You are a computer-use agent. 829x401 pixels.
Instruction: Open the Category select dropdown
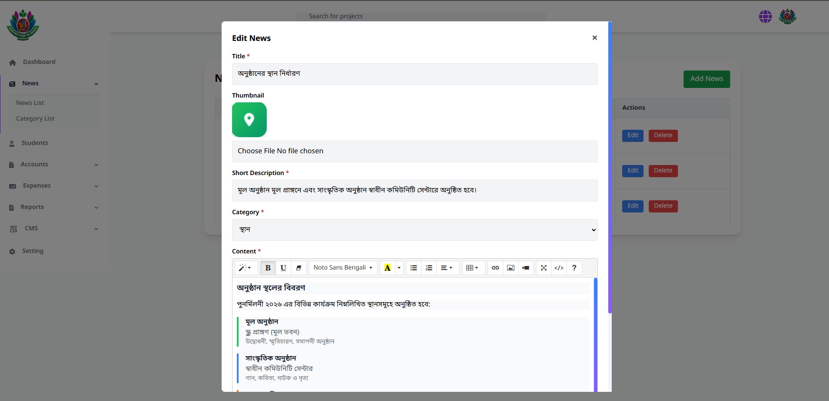[x=414, y=230]
